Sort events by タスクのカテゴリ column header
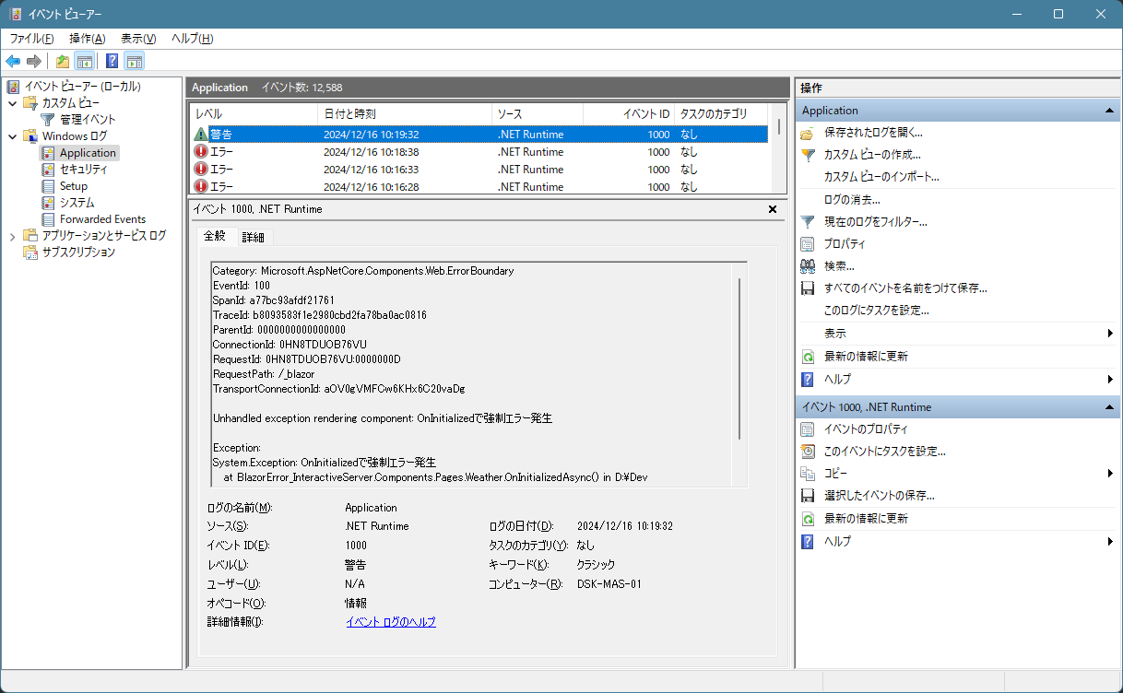The width and height of the screenshot is (1123, 693). (x=721, y=114)
